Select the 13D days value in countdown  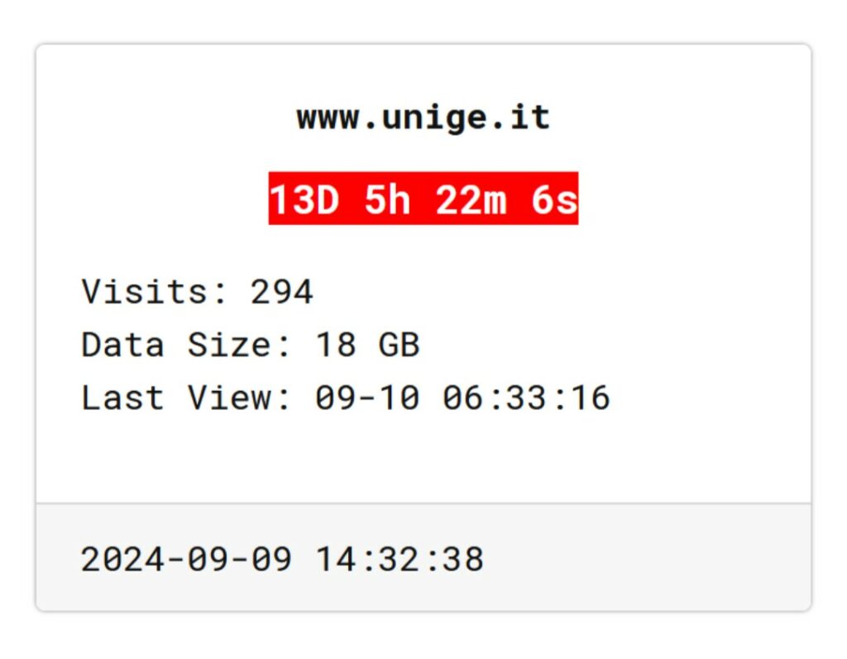point(304,200)
